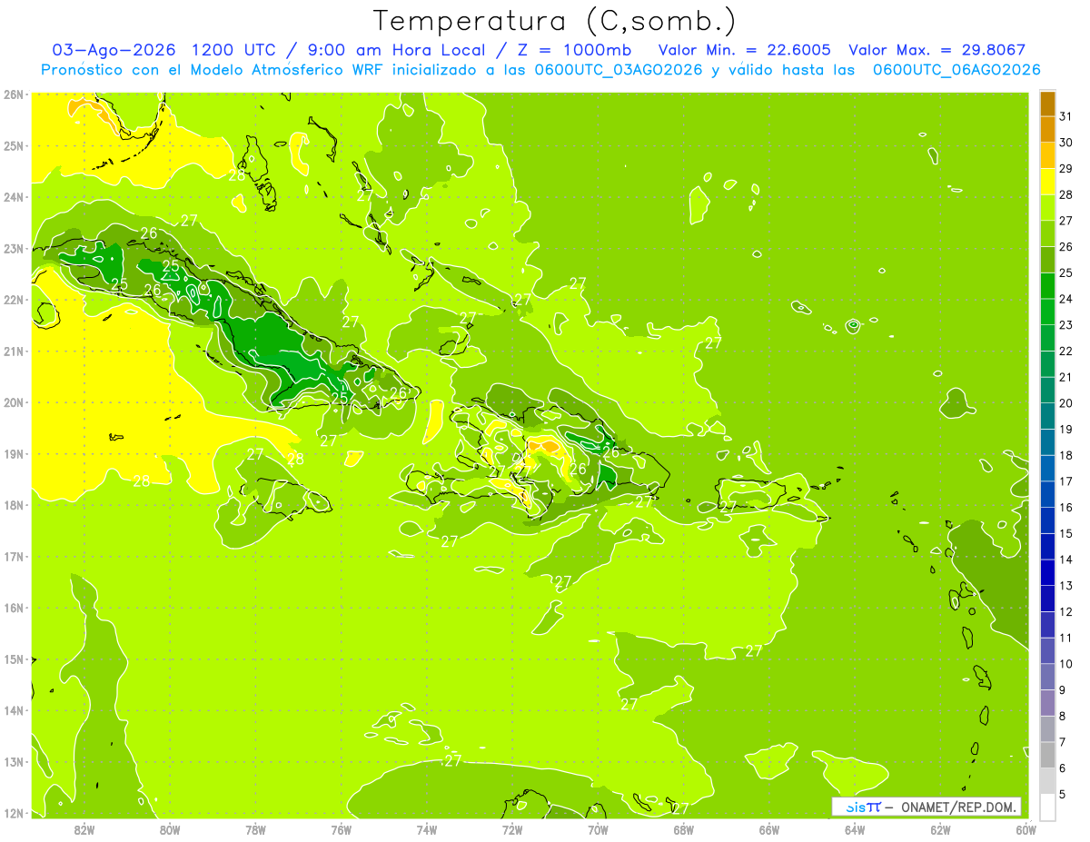Click the forecast date '03-Ago-2026'

pos(114,50)
